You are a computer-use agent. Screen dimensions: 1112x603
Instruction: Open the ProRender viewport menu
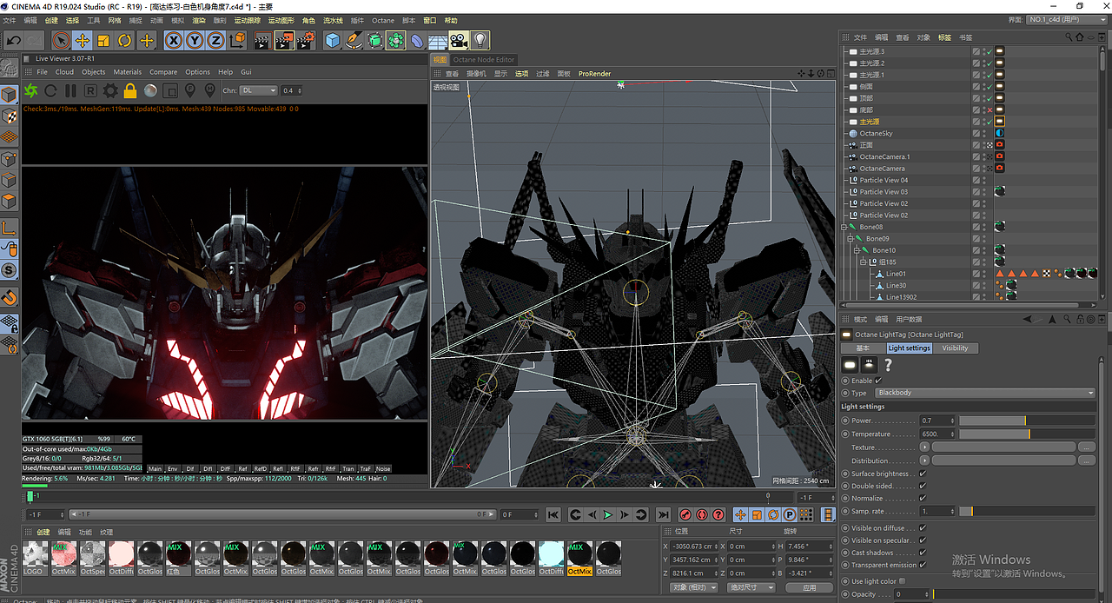[595, 74]
